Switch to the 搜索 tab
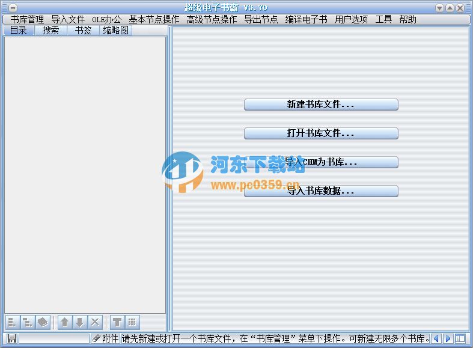The width and height of the screenshot is (473, 348). 50,31
